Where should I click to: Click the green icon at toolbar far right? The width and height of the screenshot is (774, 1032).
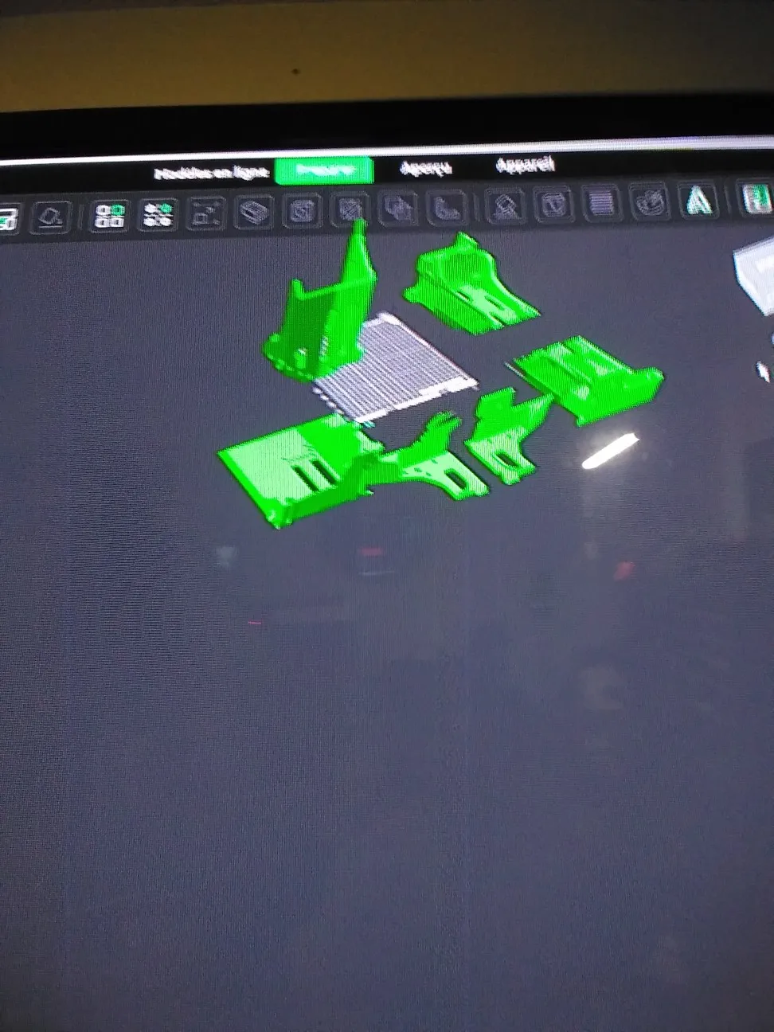pos(756,197)
